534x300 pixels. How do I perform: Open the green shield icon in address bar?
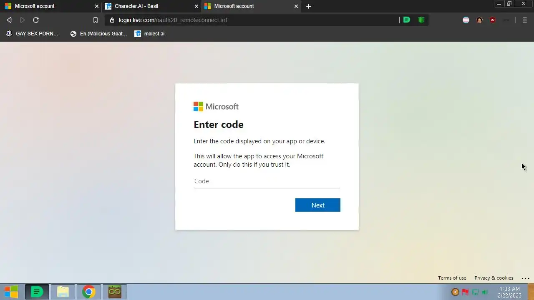[421, 20]
